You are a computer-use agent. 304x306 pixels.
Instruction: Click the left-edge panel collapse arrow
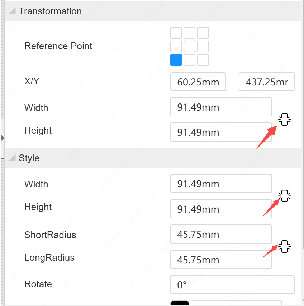pos(3,138)
